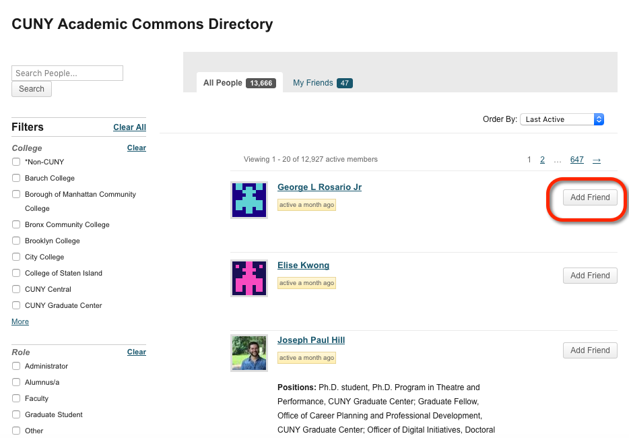Check the Brooklyn College filter
The width and height of the screenshot is (629, 438).
click(16, 241)
